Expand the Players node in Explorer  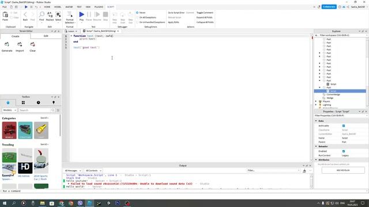[316, 101]
